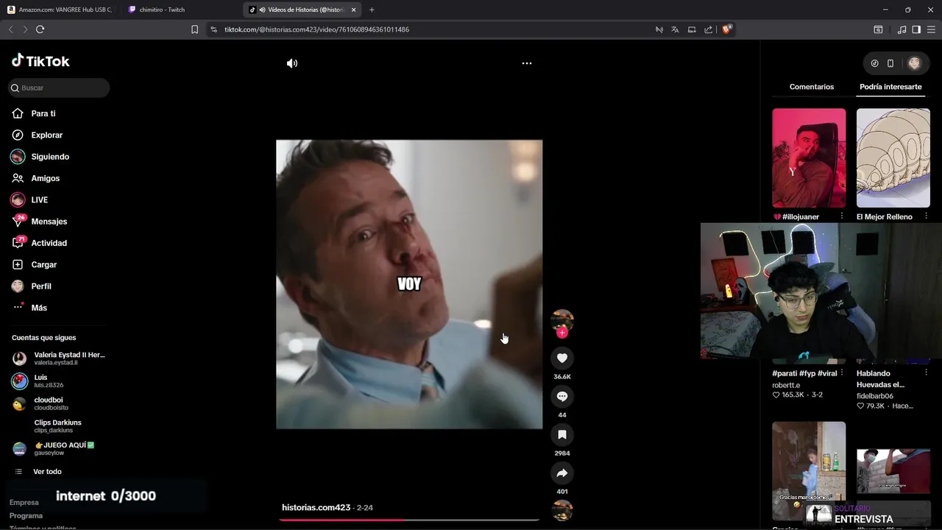Open the Brave Shields lion icon
The height and width of the screenshot is (530, 942).
[726, 29]
